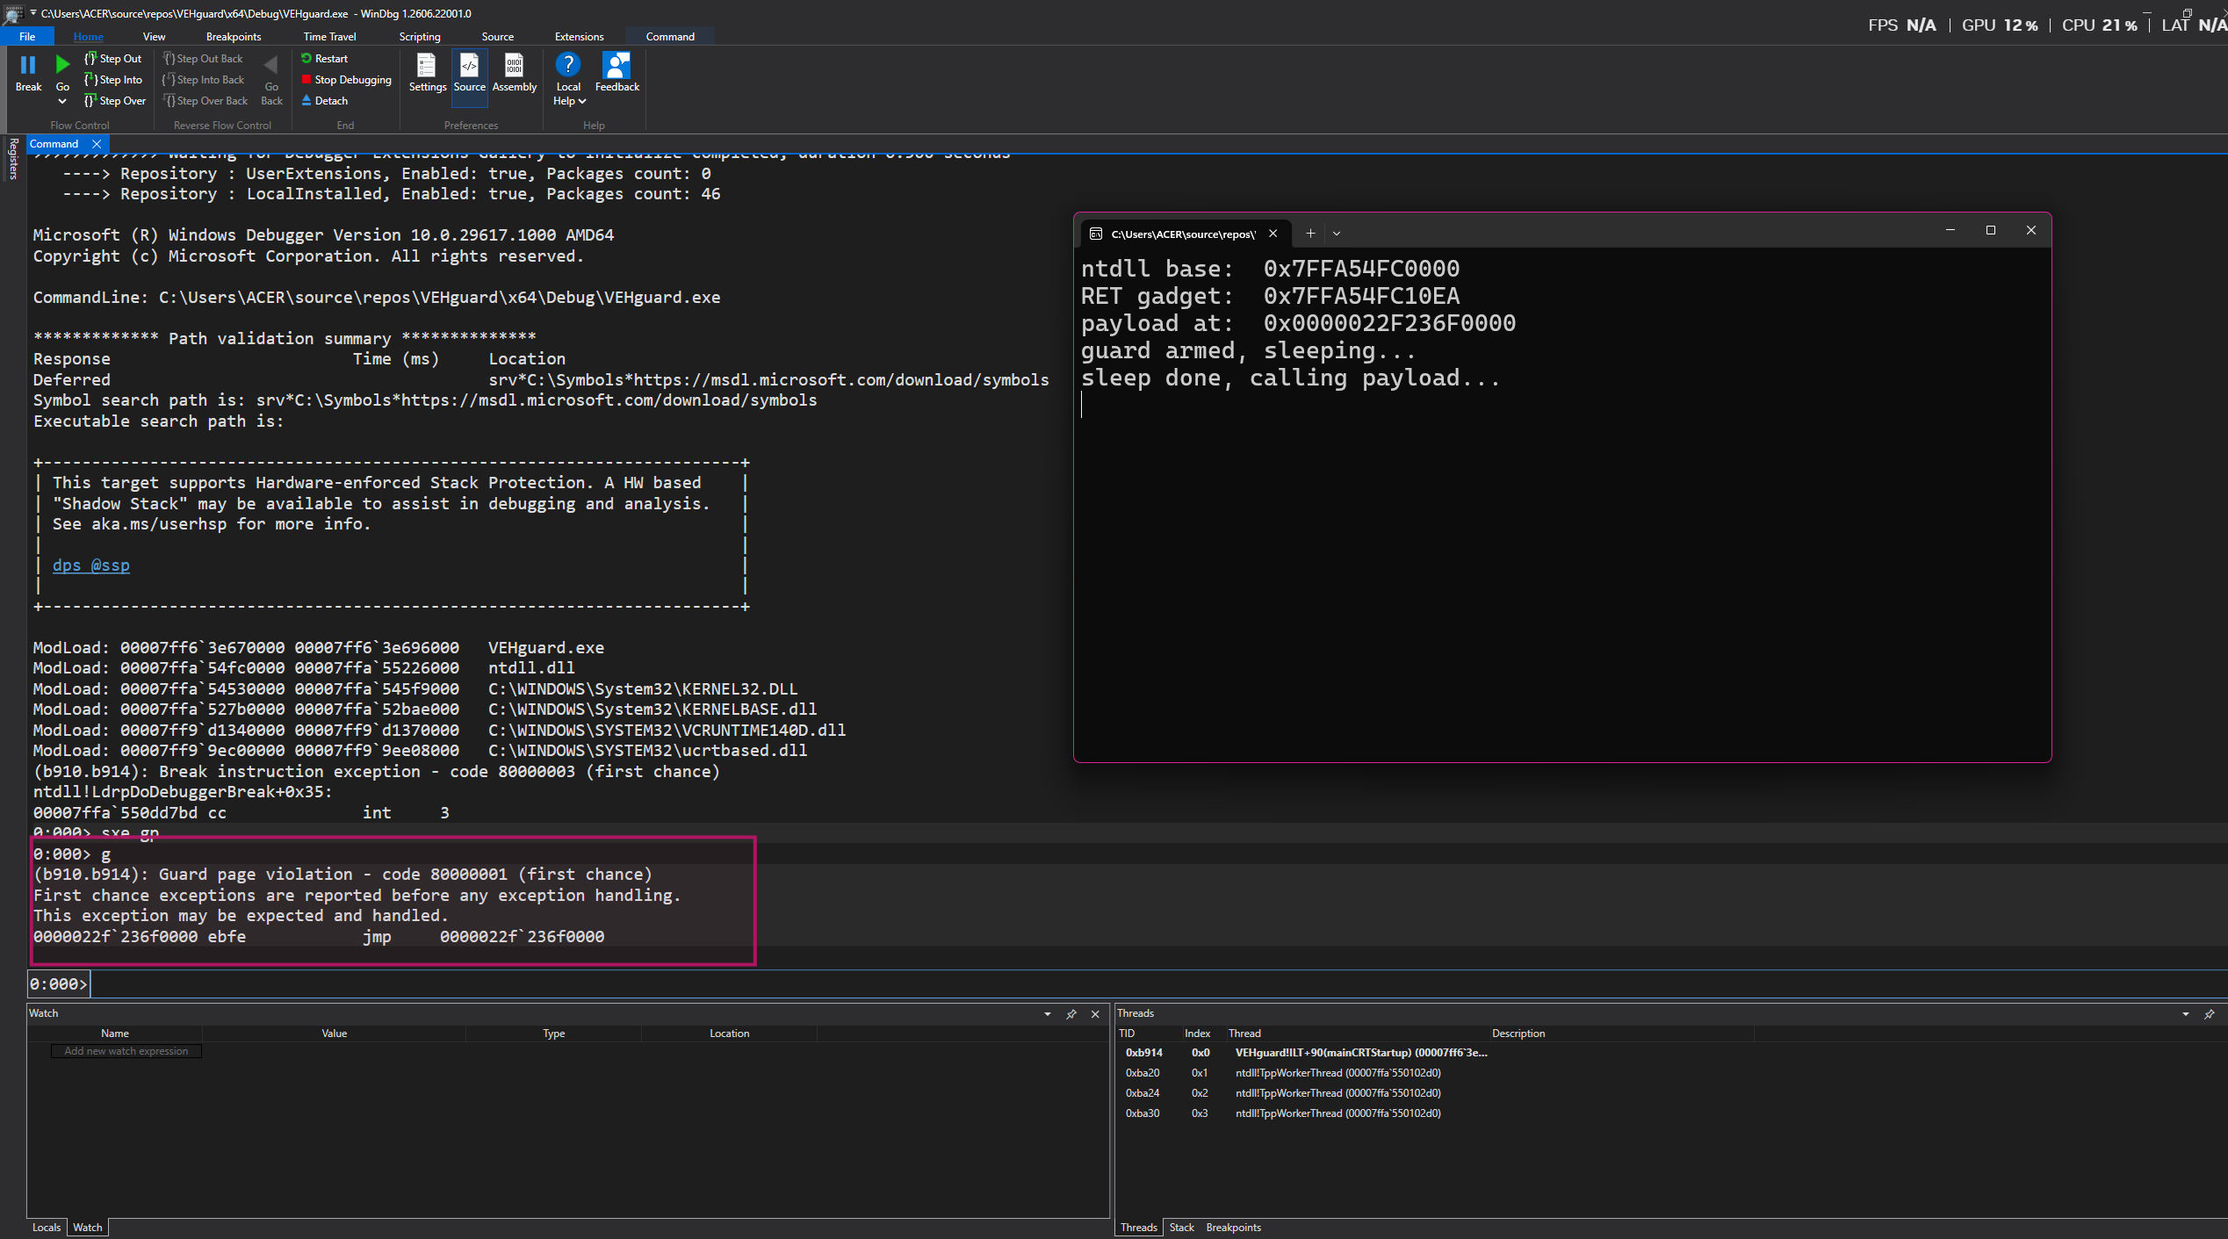2228x1239 pixels.
Task: Switch to bottom Watch tab
Action: pyautogui.click(x=87, y=1227)
